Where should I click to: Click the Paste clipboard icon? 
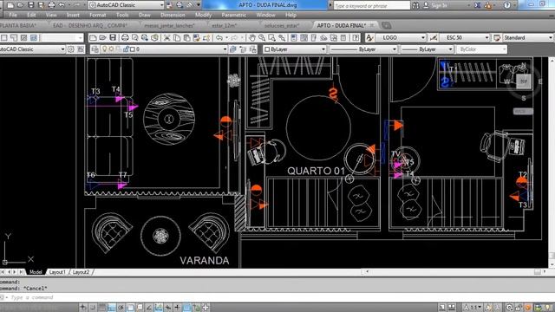(186, 37)
